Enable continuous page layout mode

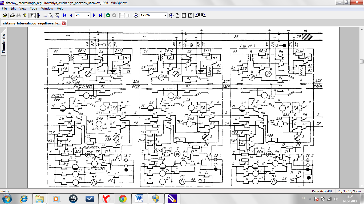point(122,15)
